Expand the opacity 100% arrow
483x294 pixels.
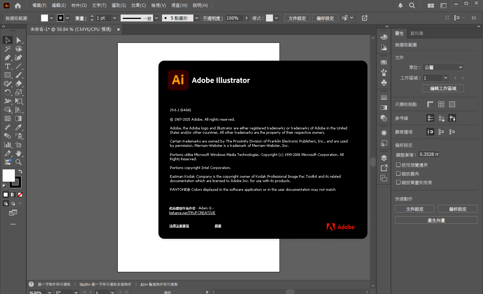247,18
